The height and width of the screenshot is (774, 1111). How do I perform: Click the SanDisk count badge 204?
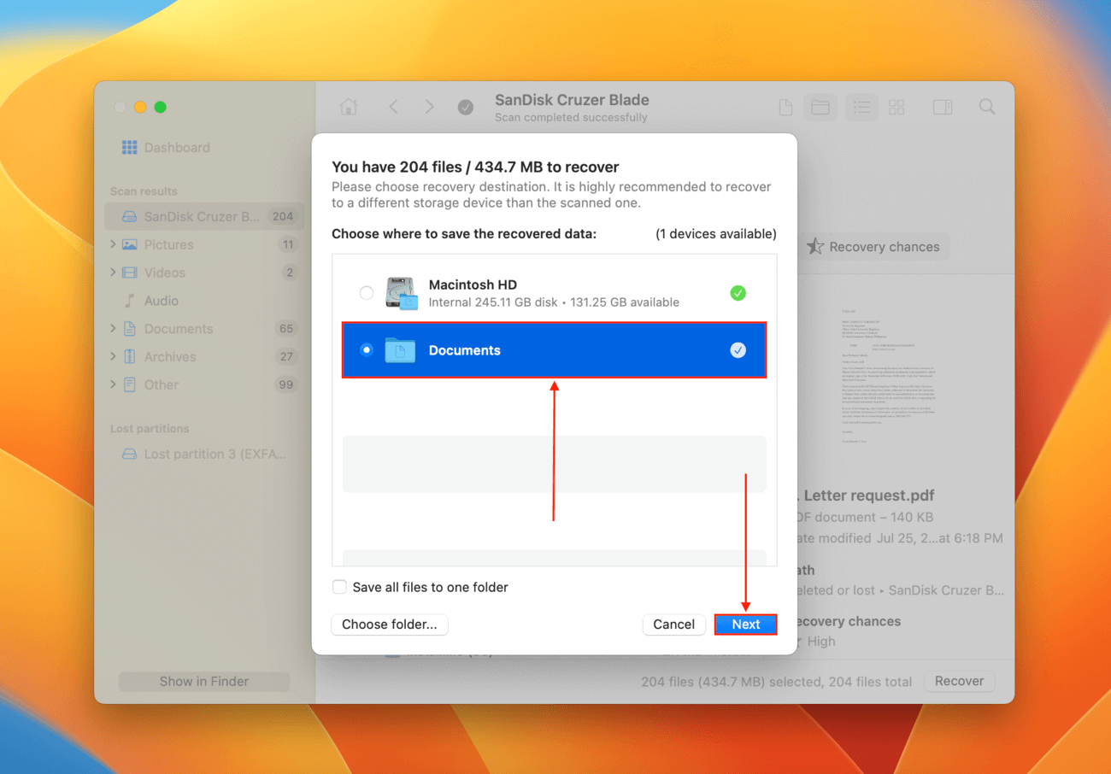[283, 216]
